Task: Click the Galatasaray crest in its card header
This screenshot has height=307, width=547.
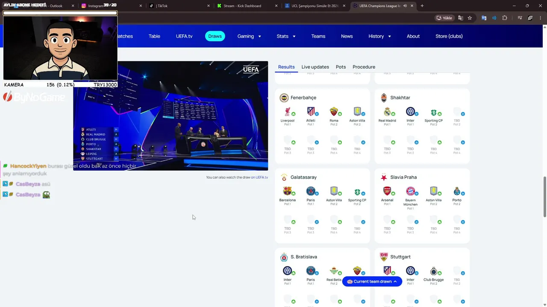Action: [x=284, y=177]
